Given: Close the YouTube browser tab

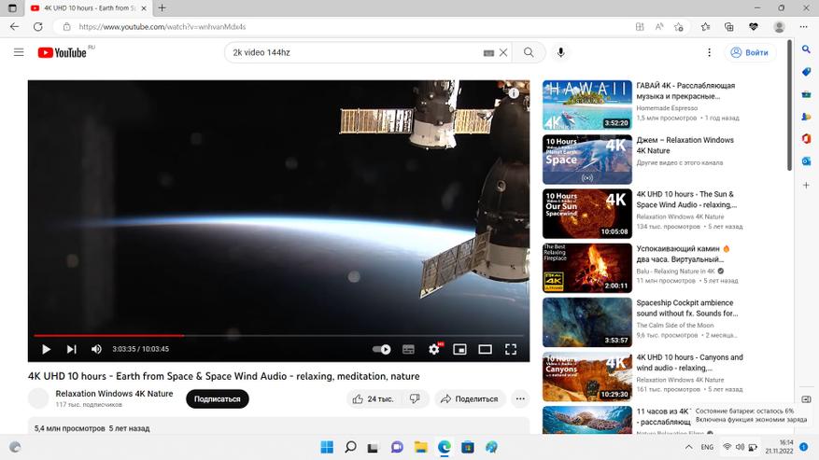Looking at the screenshot, I should pos(144,8).
